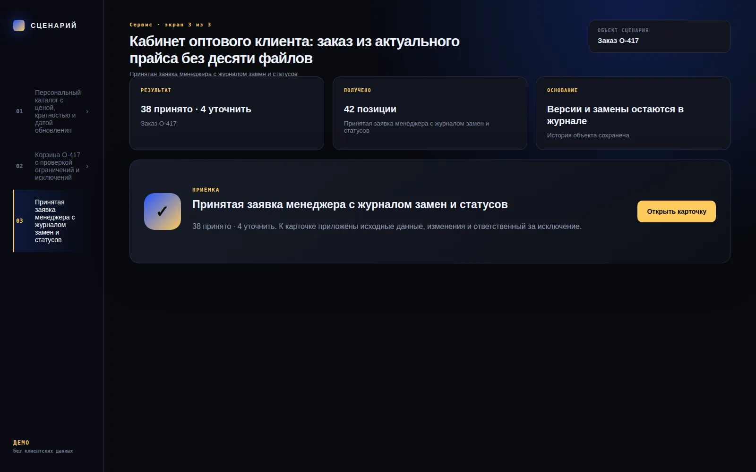Click the Основание card about versions
Screen dimensions: 756x472
(x=633, y=113)
